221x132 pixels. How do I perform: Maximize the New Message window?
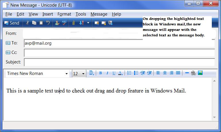198,3
